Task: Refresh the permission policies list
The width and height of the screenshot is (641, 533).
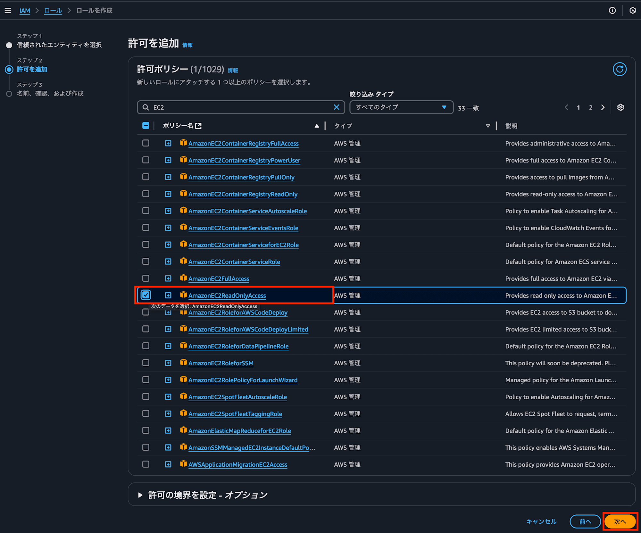Action: 620,69
